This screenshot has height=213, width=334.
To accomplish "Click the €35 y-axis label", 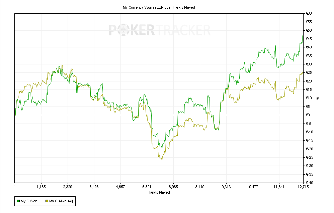I will tap(309, 56).
